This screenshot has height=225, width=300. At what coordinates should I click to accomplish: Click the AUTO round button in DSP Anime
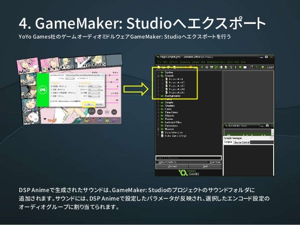(x=100, y=112)
